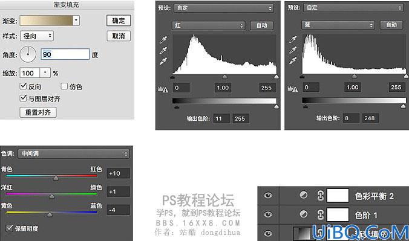Click mask thumbnail of 色彩平衡 2 layer
The width and height of the screenshot is (409, 241).
(338, 196)
